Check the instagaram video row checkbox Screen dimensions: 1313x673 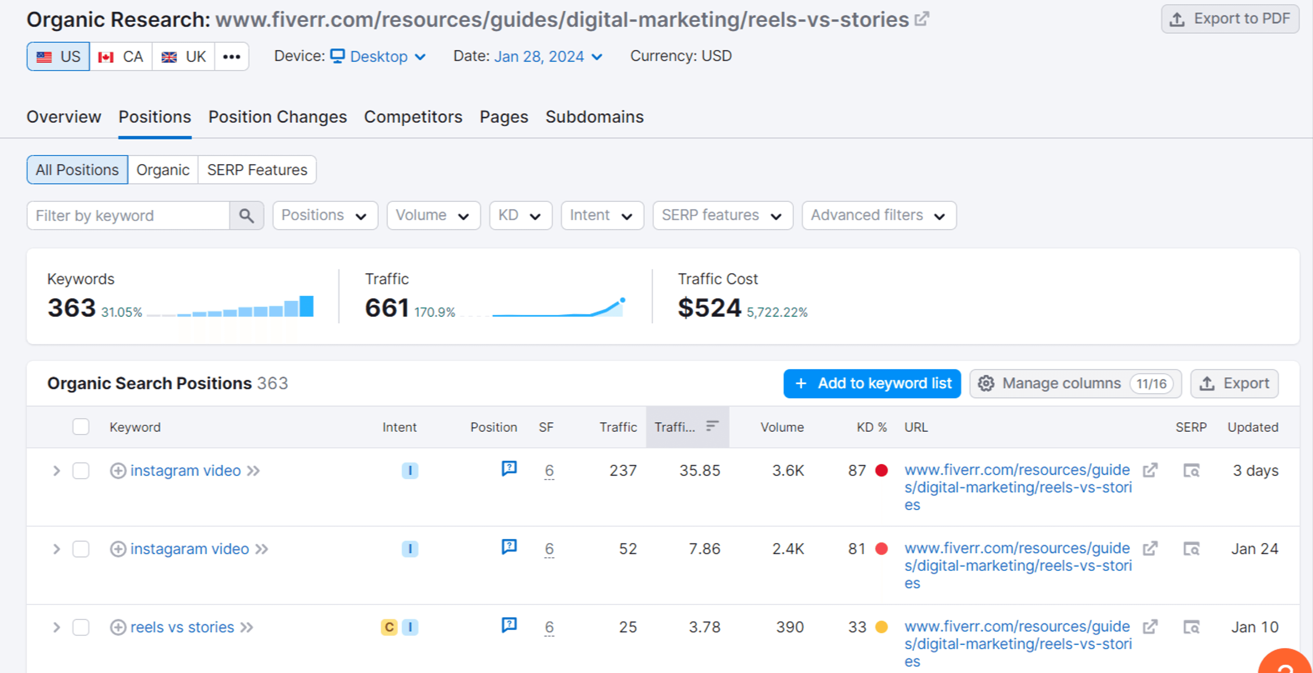[81, 549]
